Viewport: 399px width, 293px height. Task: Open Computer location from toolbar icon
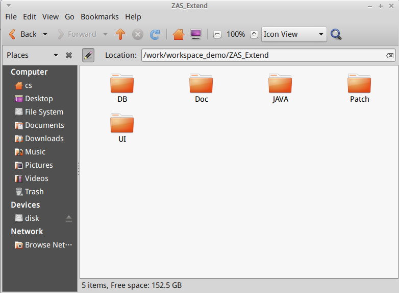(x=195, y=34)
